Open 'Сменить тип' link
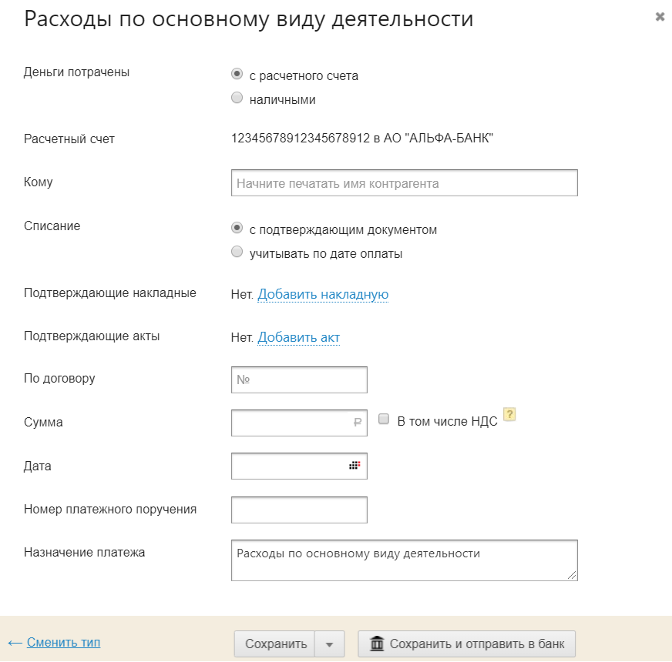This screenshot has width=672, height=662. (63, 642)
